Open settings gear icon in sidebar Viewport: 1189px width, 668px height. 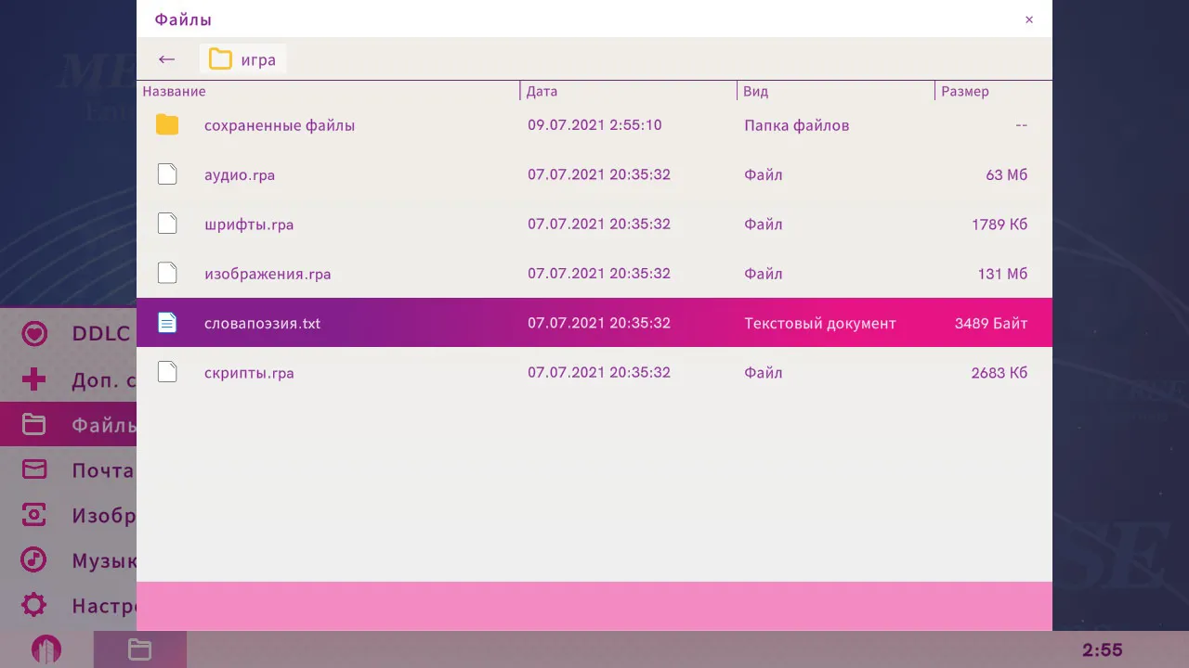[x=34, y=606]
